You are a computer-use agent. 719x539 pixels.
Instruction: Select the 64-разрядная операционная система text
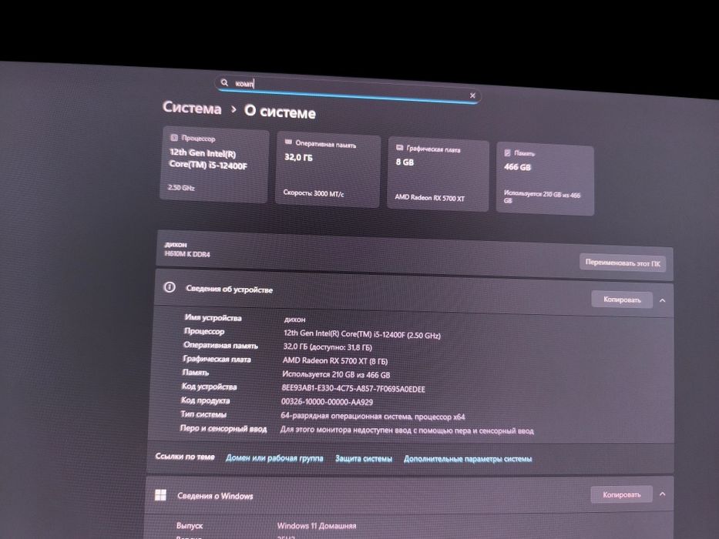(372, 416)
